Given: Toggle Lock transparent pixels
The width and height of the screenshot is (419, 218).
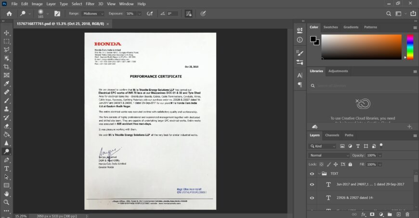Looking at the screenshot, I should tap(321, 164).
